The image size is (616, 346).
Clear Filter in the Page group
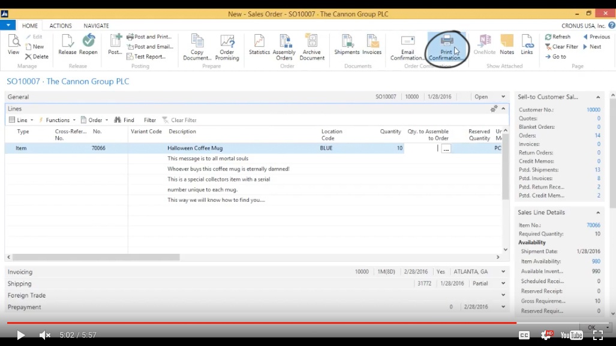pos(561,46)
